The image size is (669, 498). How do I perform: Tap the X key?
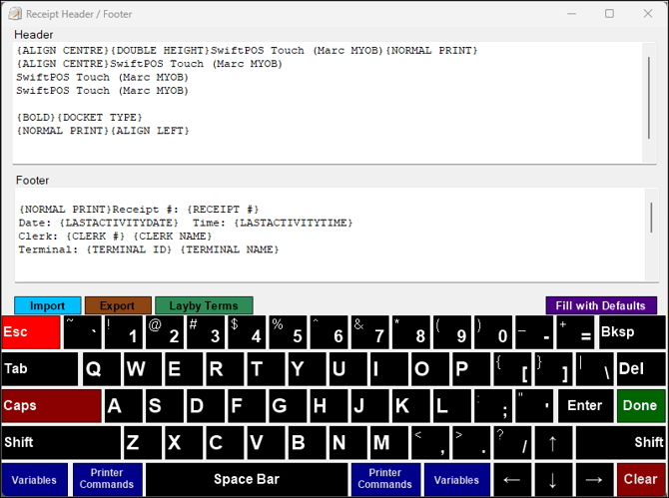point(184,442)
